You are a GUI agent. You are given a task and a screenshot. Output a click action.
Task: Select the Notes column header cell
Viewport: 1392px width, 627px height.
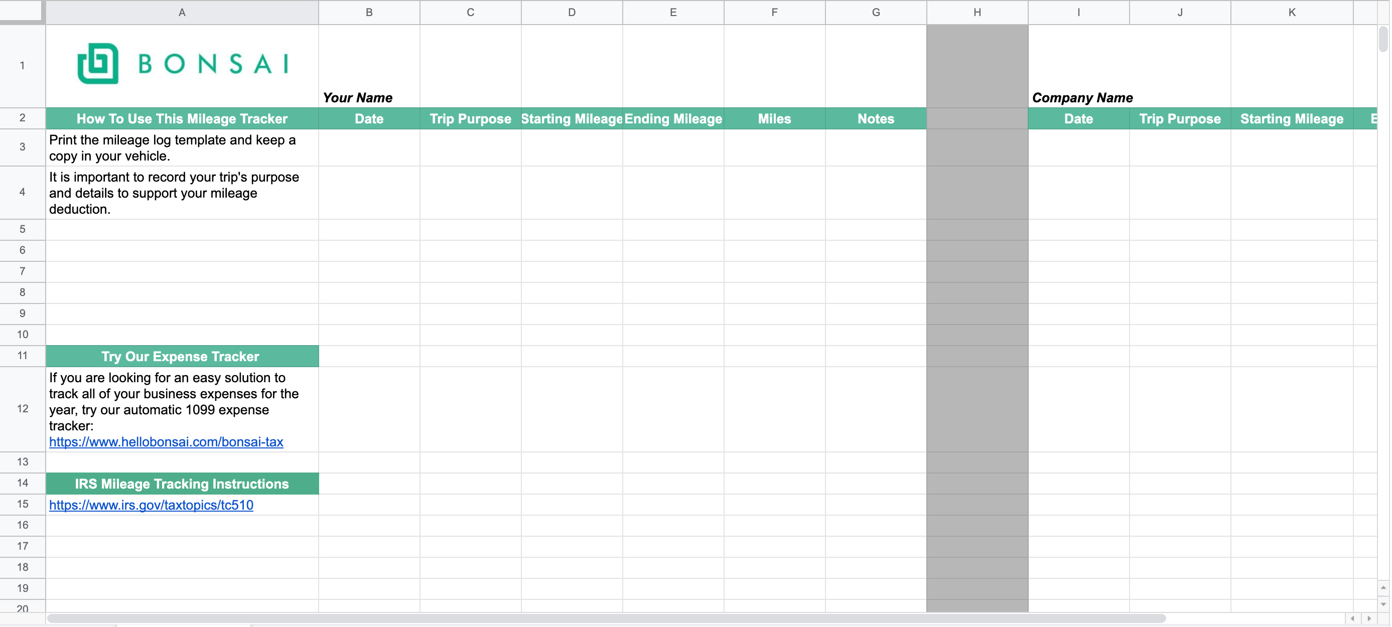click(x=876, y=119)
